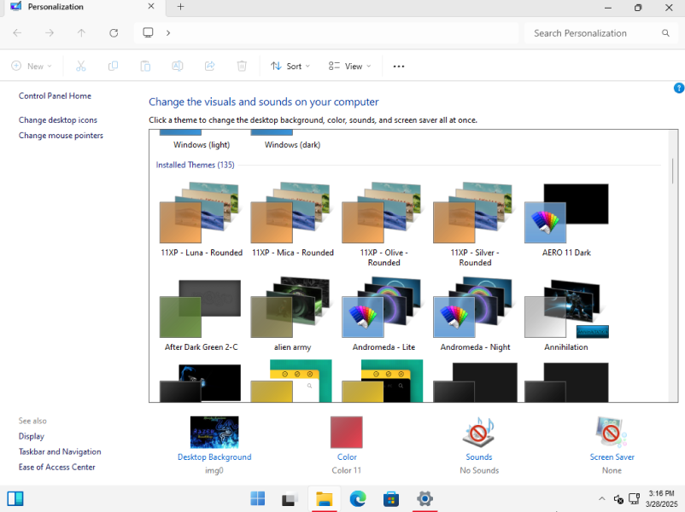Click the Copy icon in toolbar
The width and height of the screenshot is (685, 512).
point(113,66)
